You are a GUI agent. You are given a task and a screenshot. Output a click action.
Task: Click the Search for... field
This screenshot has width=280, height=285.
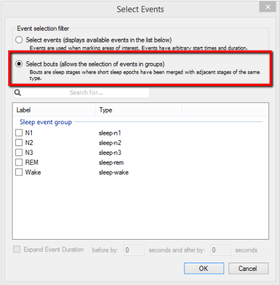pyautogui.click(x=81, y=92)
